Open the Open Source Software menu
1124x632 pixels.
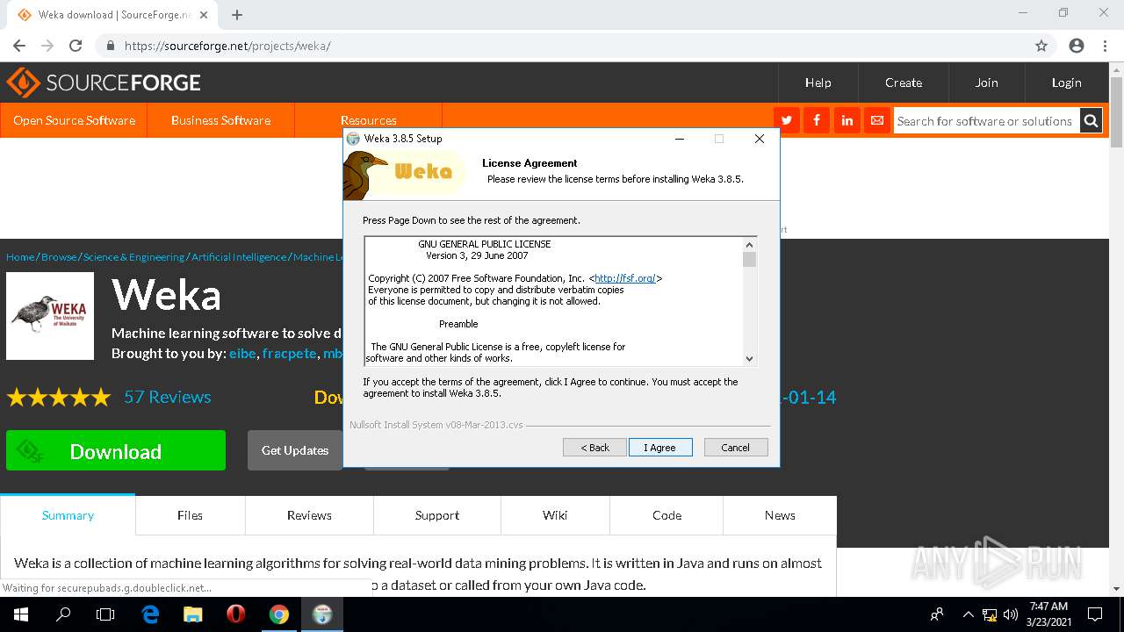[x=74, y=120]
